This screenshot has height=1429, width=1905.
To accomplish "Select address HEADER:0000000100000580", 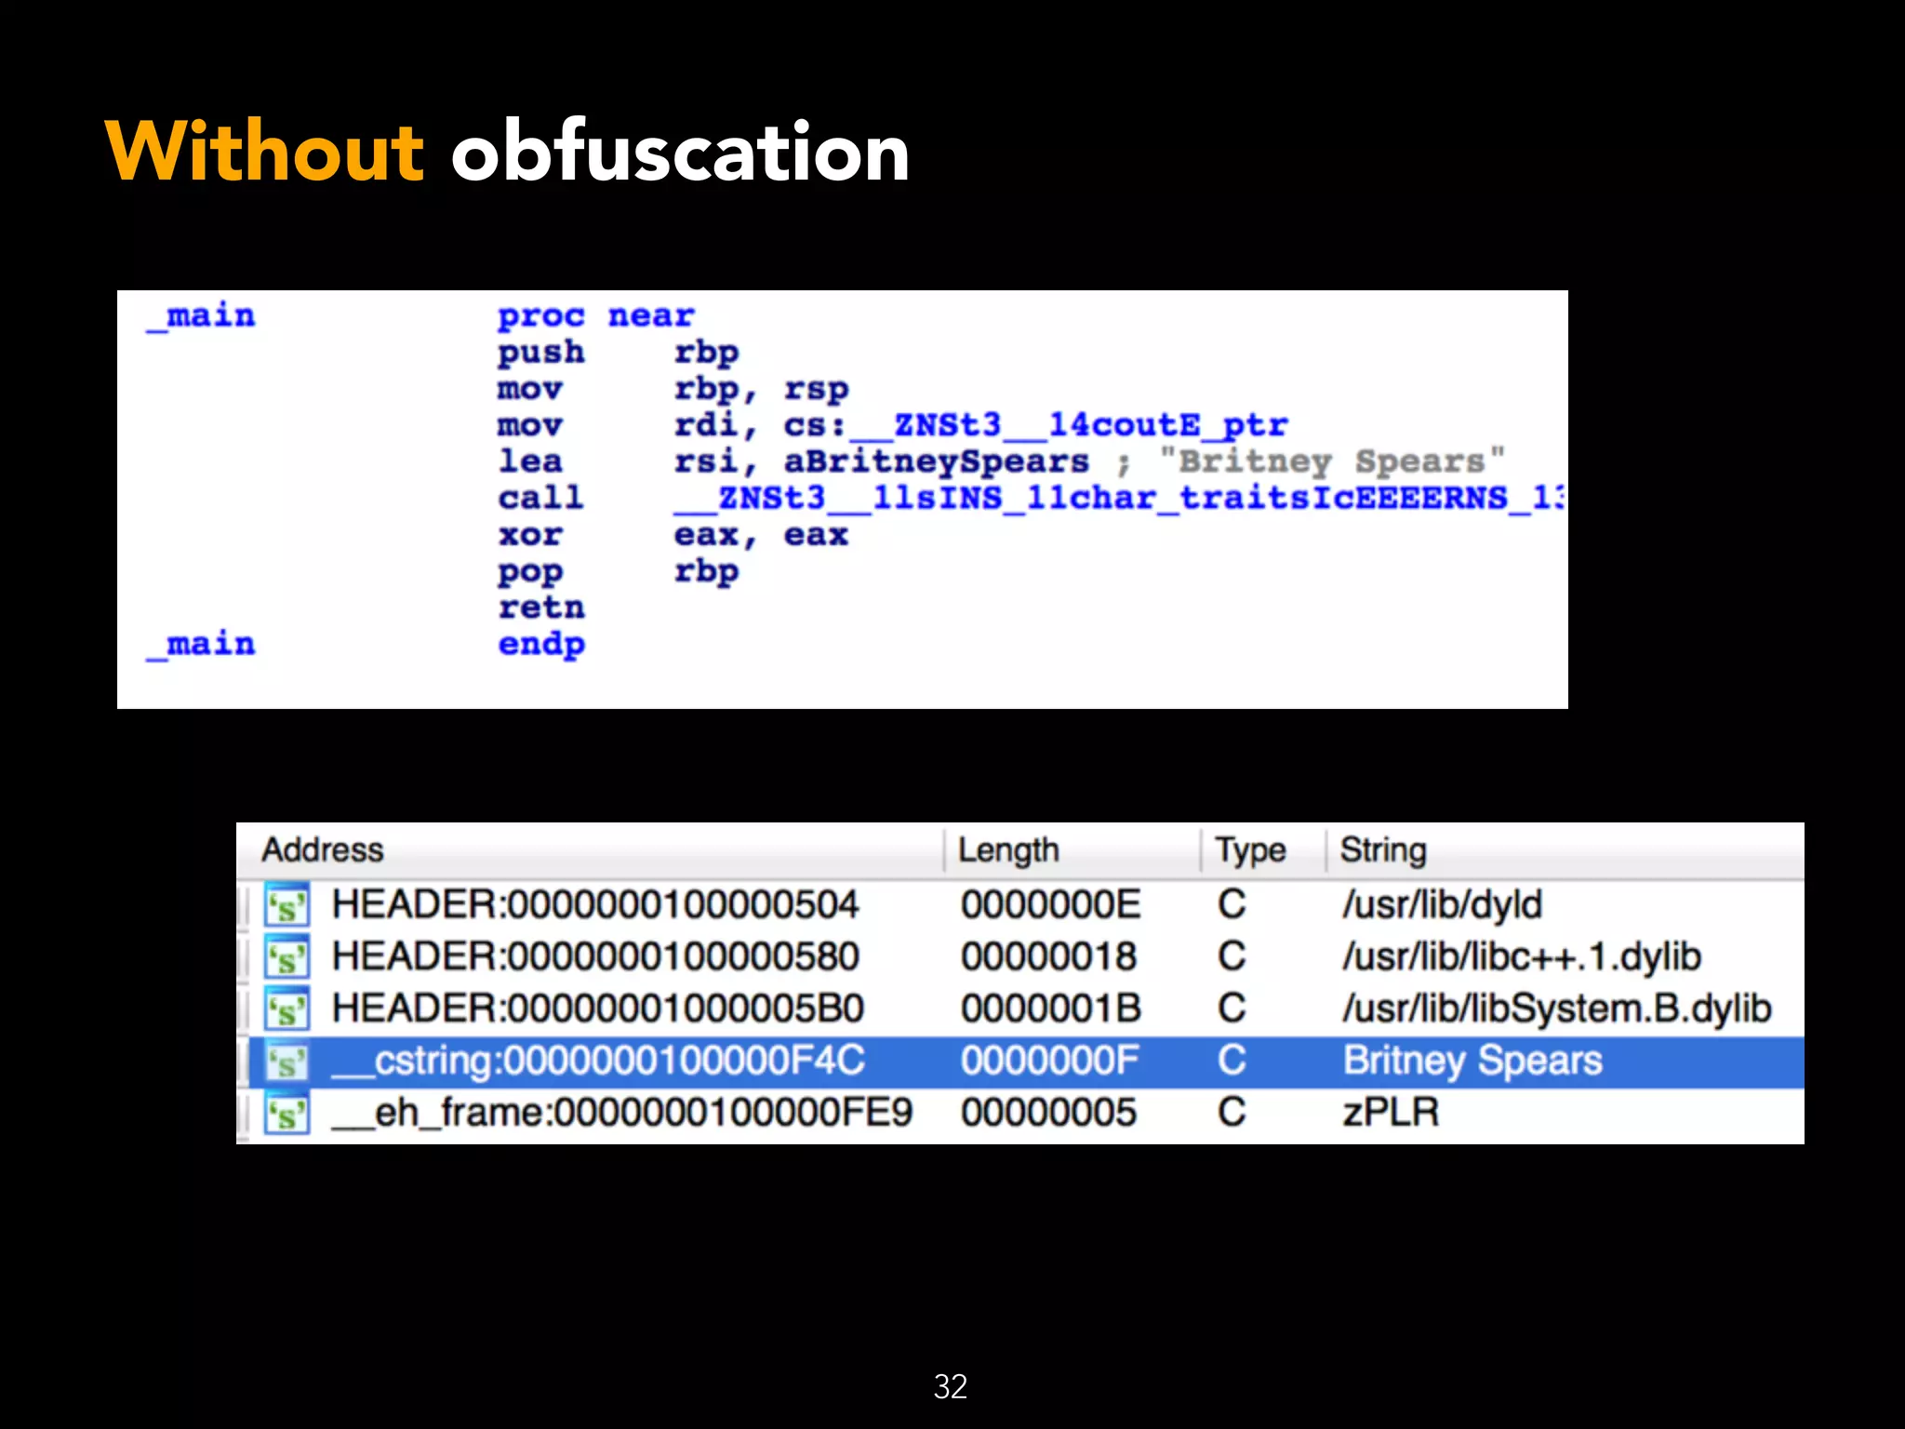I will point(595,956).
